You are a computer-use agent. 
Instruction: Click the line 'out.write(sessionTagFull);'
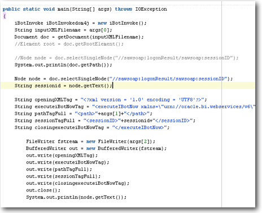pos(63,176)
